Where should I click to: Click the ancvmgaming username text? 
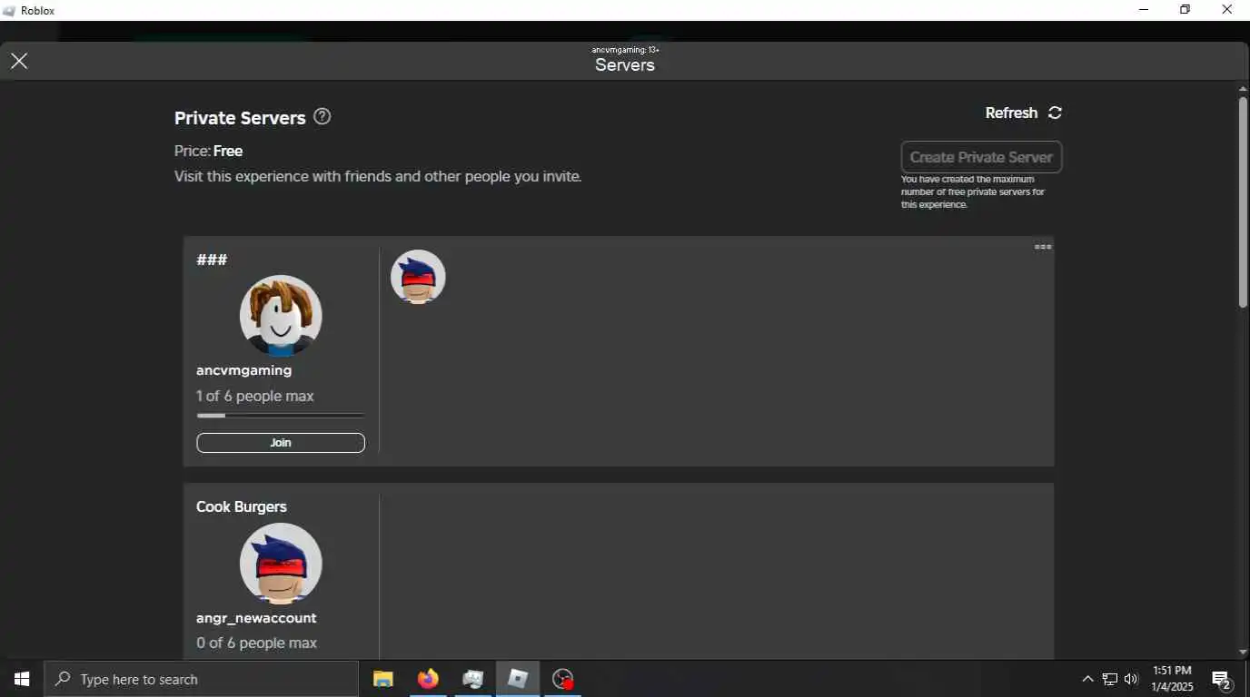pyautogui.click(x=243, y=370)
